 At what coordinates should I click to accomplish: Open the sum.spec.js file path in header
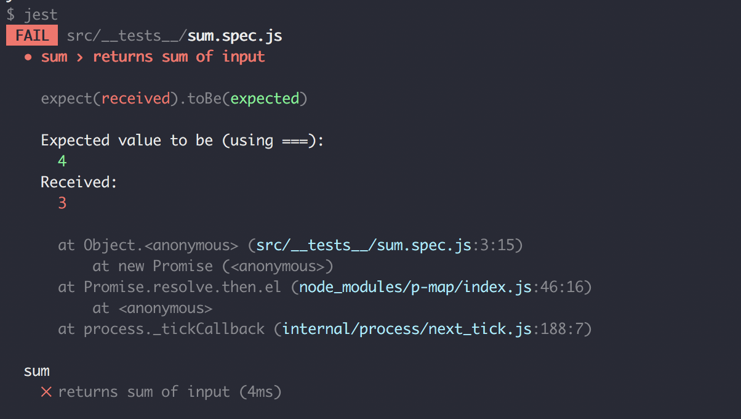point(174,36)
